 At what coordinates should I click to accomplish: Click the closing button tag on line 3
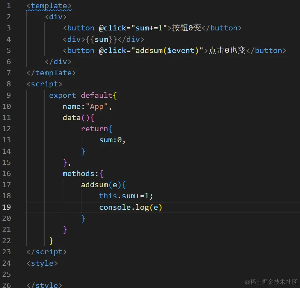pyautogui.click(x=222, y=28)
